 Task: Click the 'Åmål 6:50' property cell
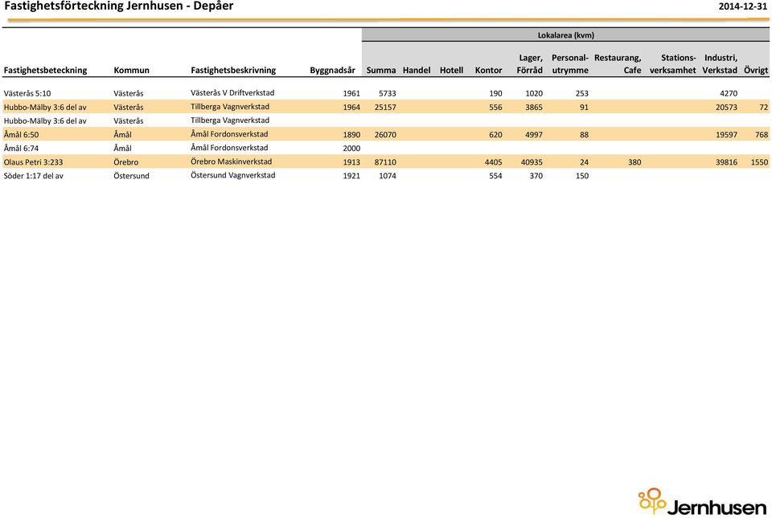click(21, 135)
